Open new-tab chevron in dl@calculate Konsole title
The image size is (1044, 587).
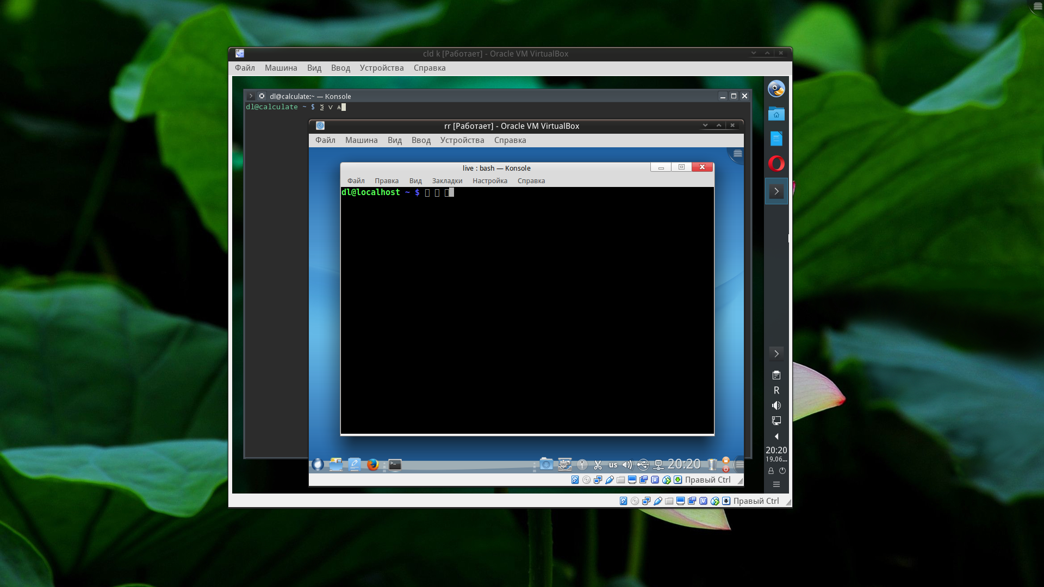click(251, 96)
